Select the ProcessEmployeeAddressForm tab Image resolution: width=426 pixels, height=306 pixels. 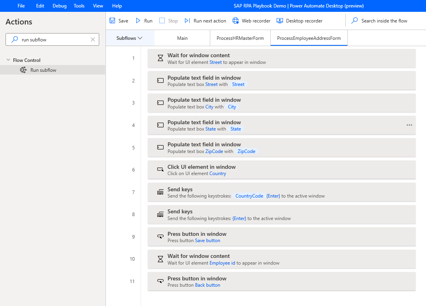[x=309, y=38]
